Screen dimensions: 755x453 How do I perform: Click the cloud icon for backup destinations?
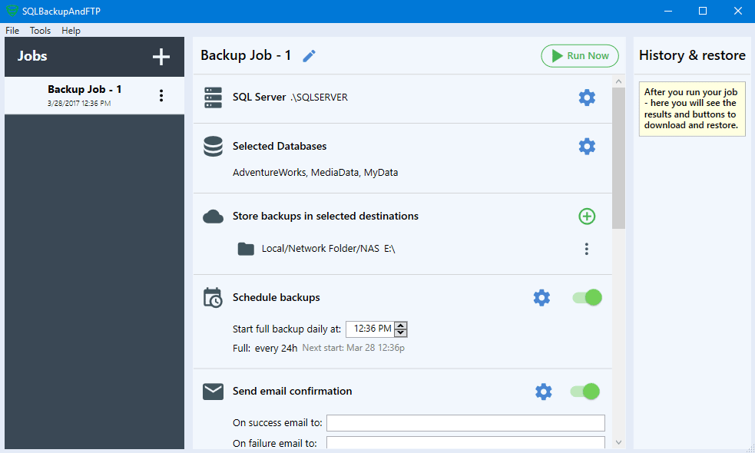tap(213, 216)
